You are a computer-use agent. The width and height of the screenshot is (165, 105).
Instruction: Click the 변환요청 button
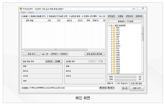[130, 16]
